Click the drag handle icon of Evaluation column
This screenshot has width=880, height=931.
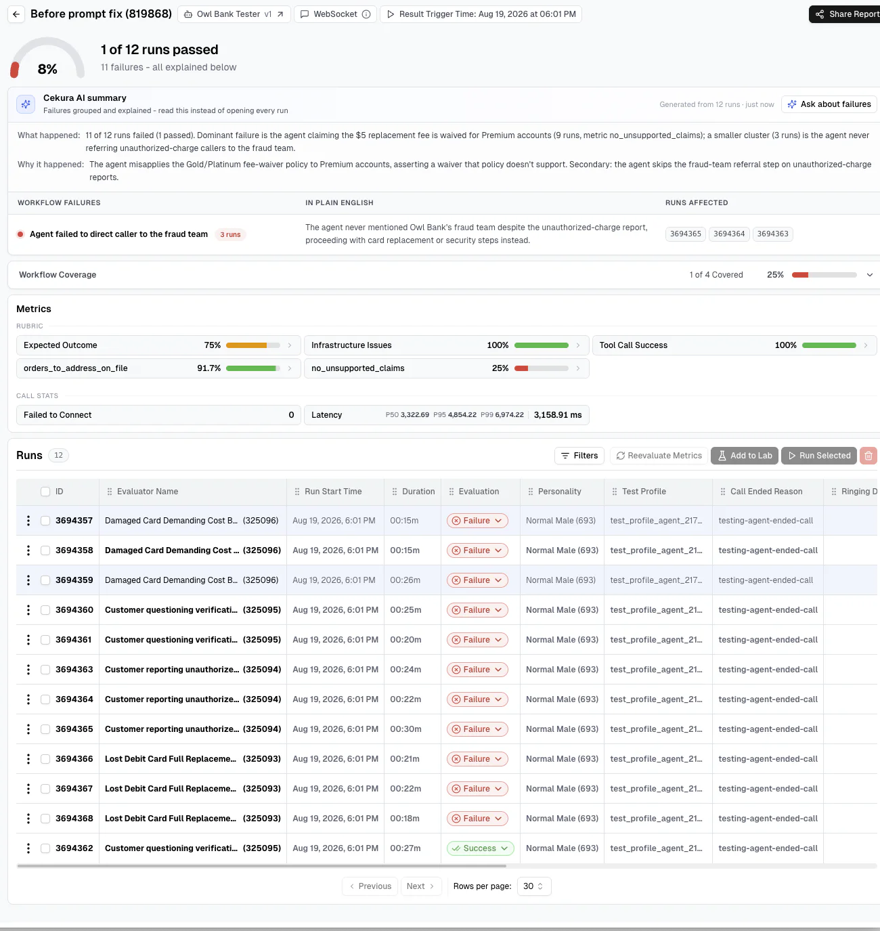(x=452, y=492)
